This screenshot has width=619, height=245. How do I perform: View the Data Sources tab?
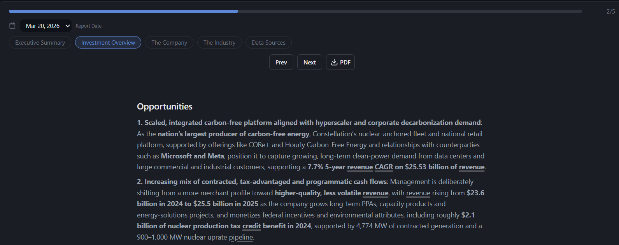pos(268,43)
